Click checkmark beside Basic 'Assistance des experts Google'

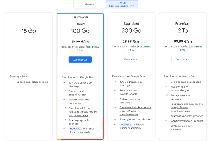[x=64, y=91]
